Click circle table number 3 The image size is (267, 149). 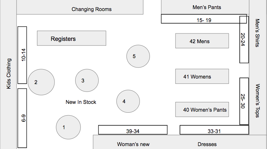(87, 80)
